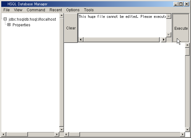Open the Tools menu
191x138 pixels.
coord(89,10)
